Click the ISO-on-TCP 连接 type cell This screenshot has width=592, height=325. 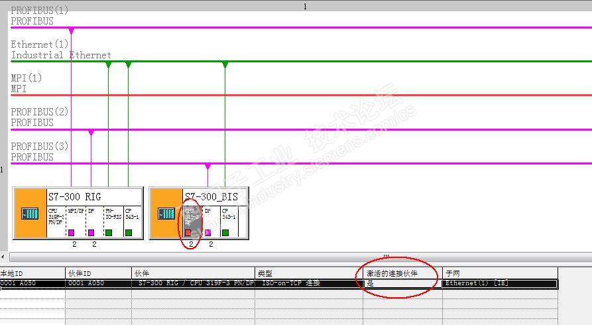(309, 283)
